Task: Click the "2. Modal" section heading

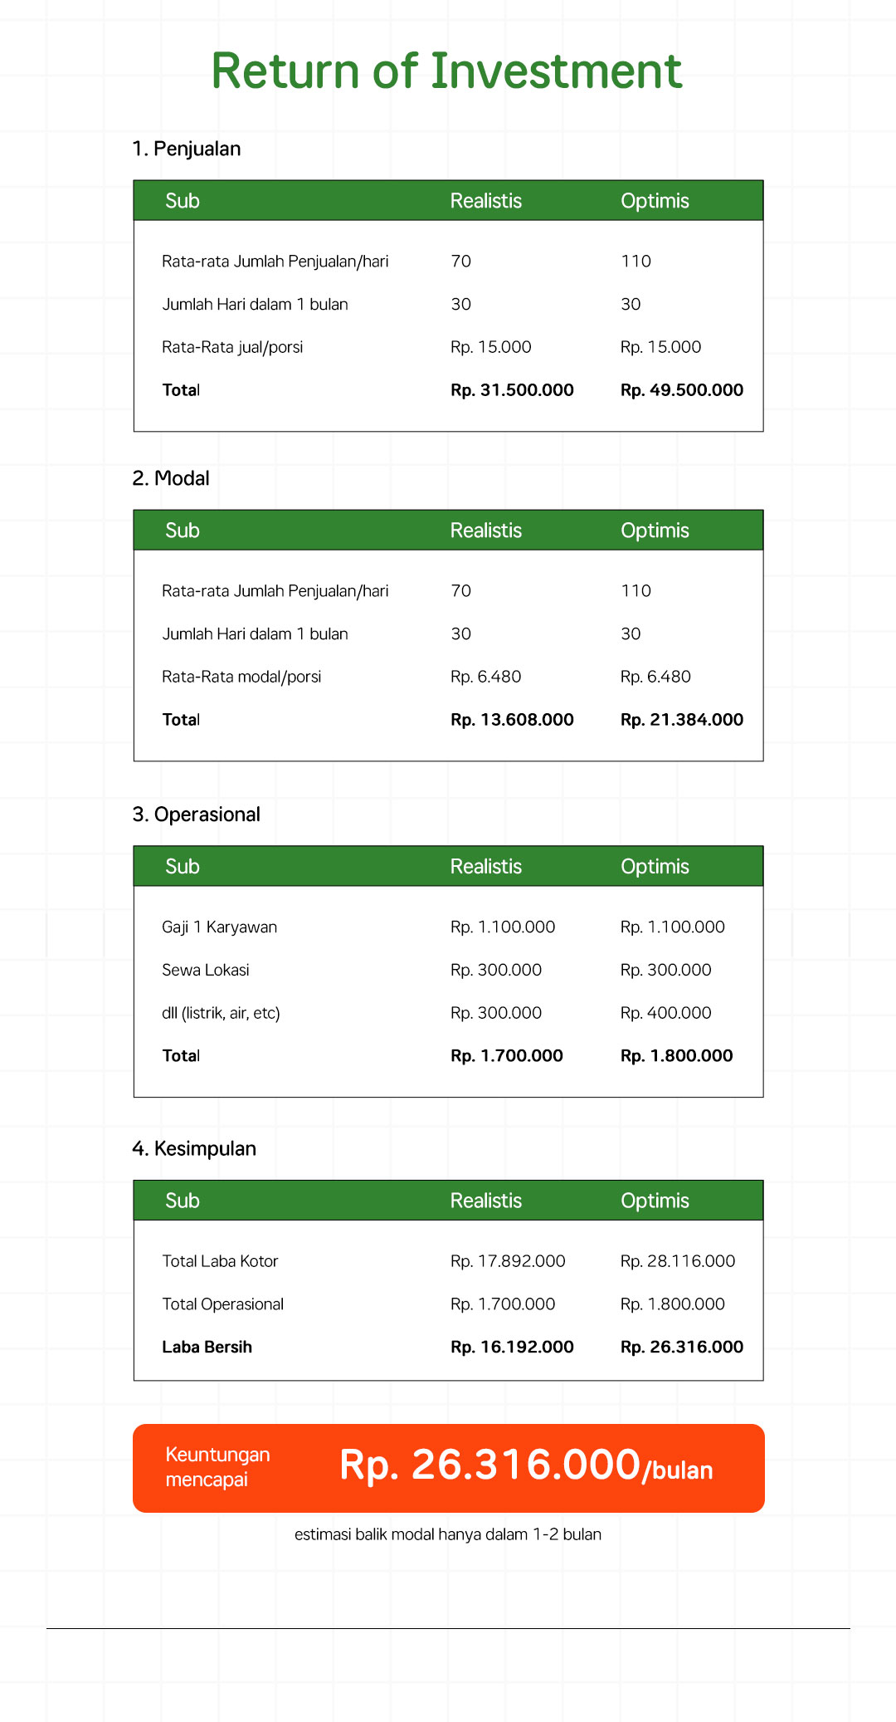Action: [x=171, y=479]
